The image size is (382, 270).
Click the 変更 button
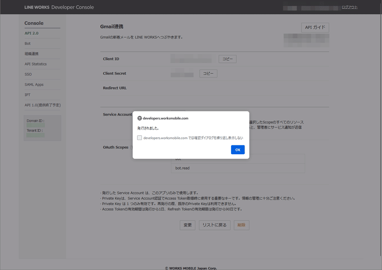point(187,225)
